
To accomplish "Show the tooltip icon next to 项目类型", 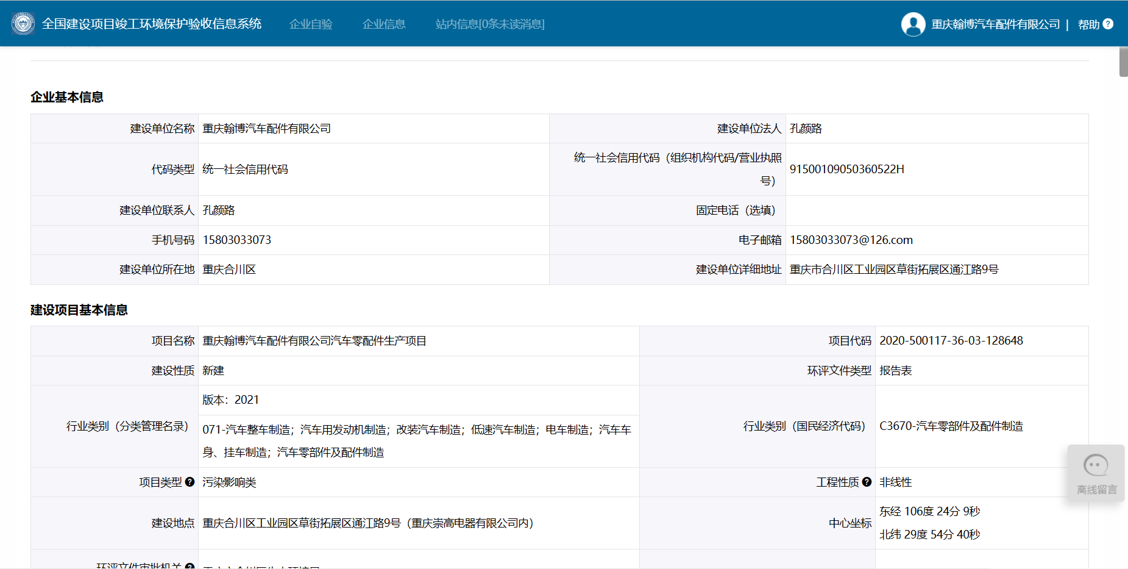I will coord(190,482).
